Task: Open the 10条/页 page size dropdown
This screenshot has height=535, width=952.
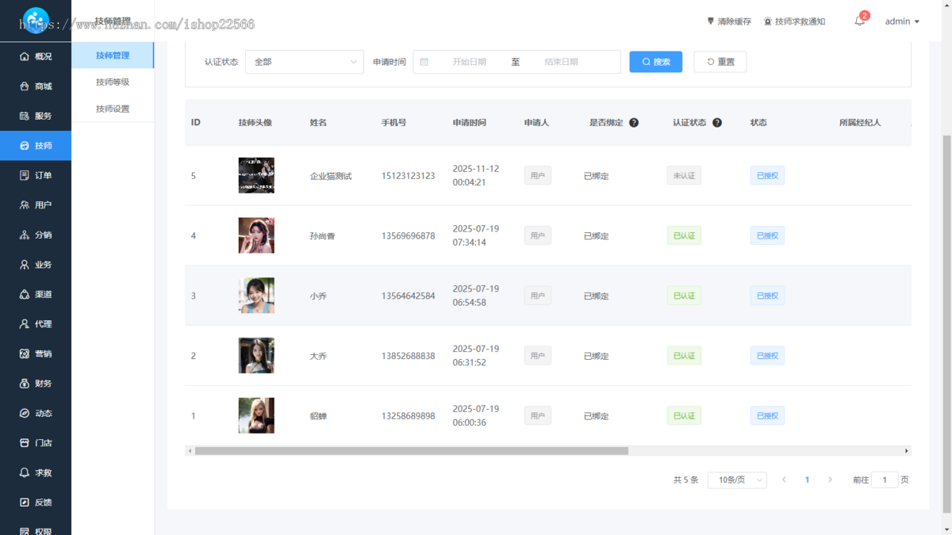Action: tap(736, 480)
